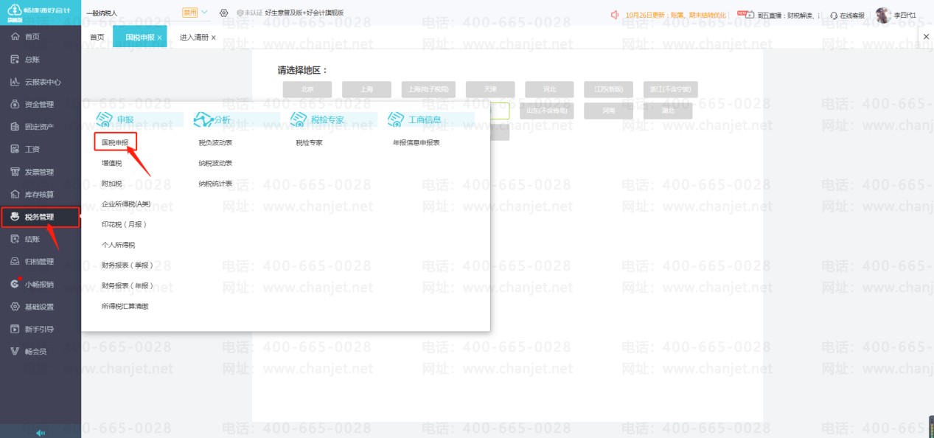Choose 纳税统计表 under 分析
The image size is (934, 438).
[215, 184]
